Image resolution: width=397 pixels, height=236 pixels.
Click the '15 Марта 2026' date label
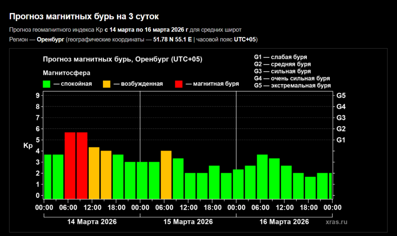188,222
